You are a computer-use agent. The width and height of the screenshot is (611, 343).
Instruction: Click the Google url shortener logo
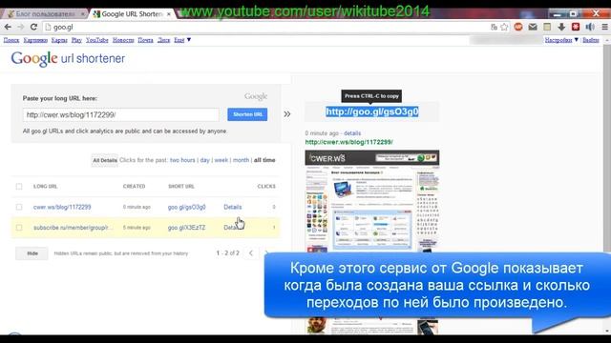pos(68,59)
